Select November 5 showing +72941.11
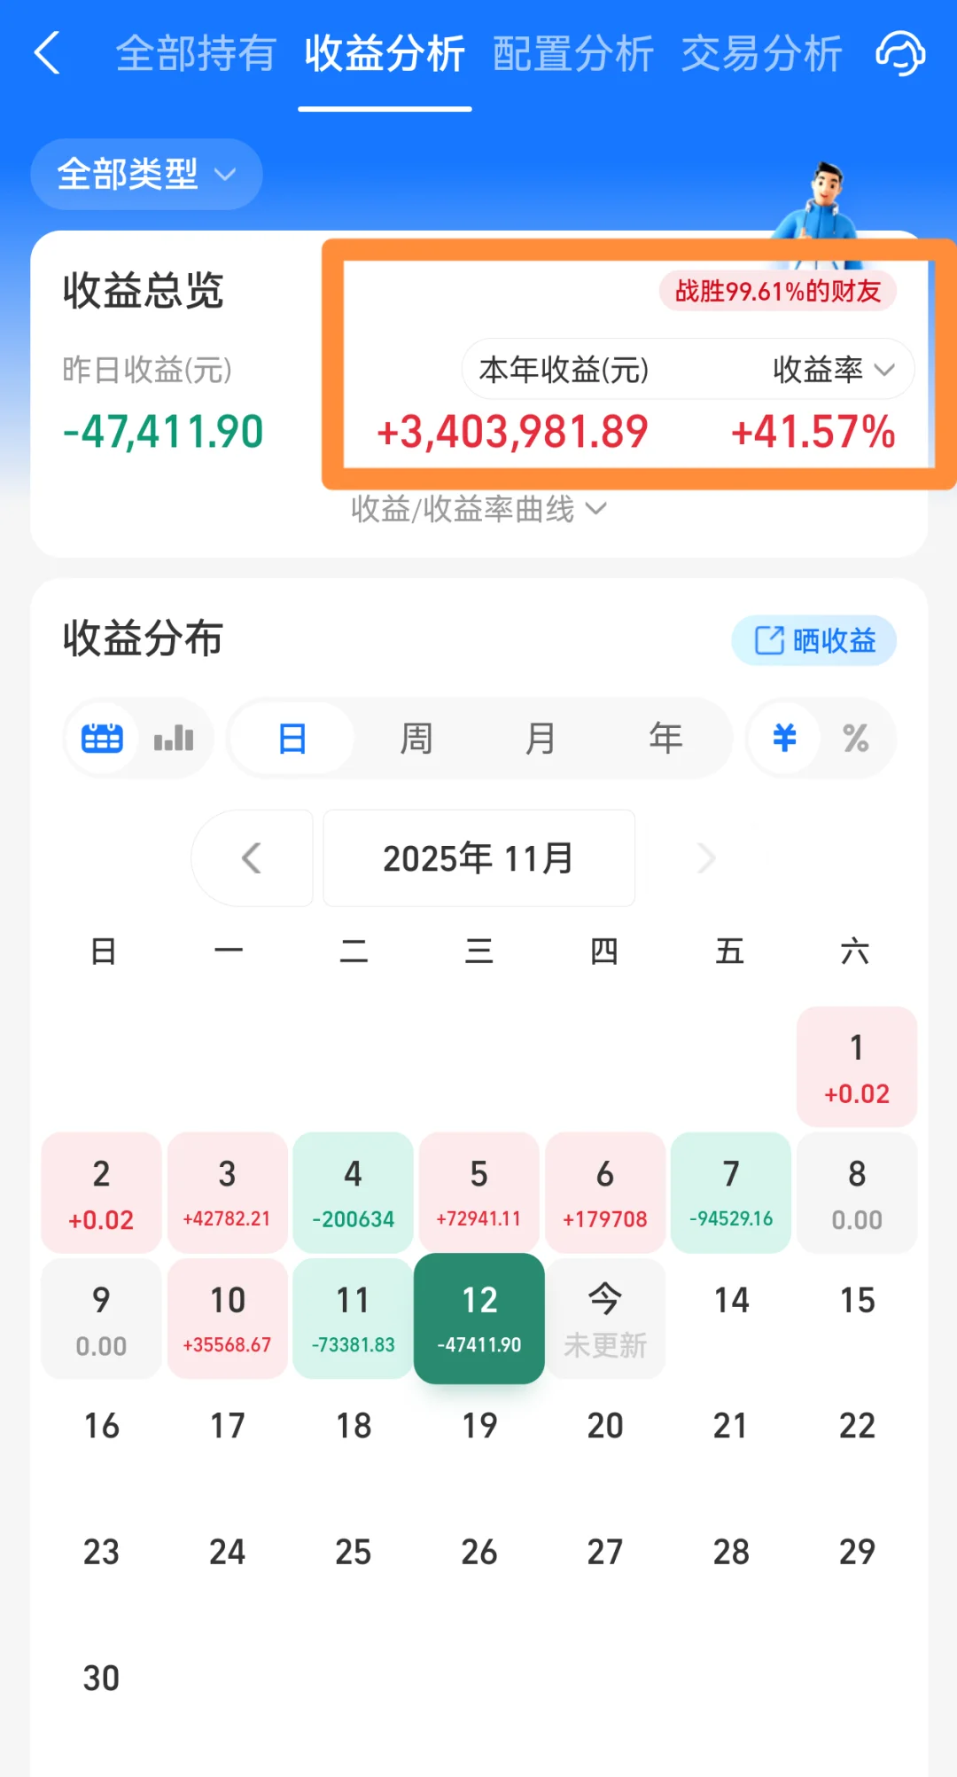The width and height of the screenshot is (957, 1777). pyautogui.click(x=478, y=1193)
